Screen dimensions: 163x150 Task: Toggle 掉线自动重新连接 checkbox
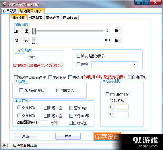[16, 77]
